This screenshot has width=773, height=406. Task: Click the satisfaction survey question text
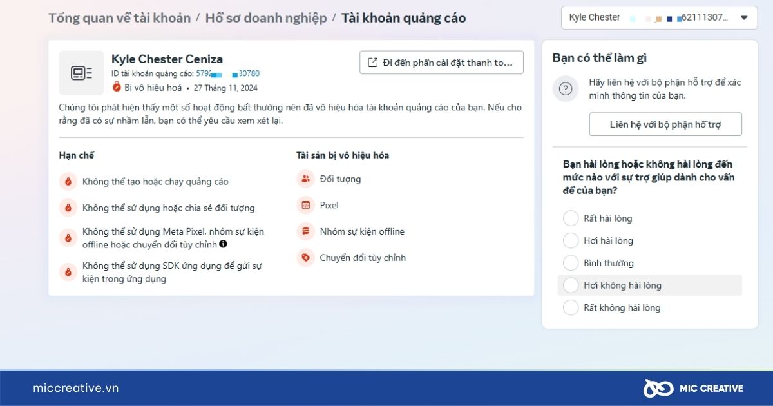[649, 177]
